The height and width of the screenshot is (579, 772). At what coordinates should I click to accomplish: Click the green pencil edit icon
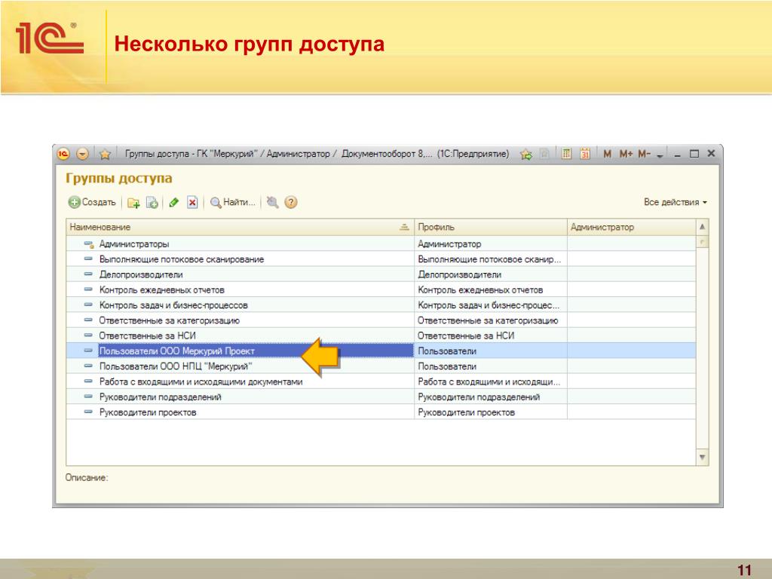[173, 202]
